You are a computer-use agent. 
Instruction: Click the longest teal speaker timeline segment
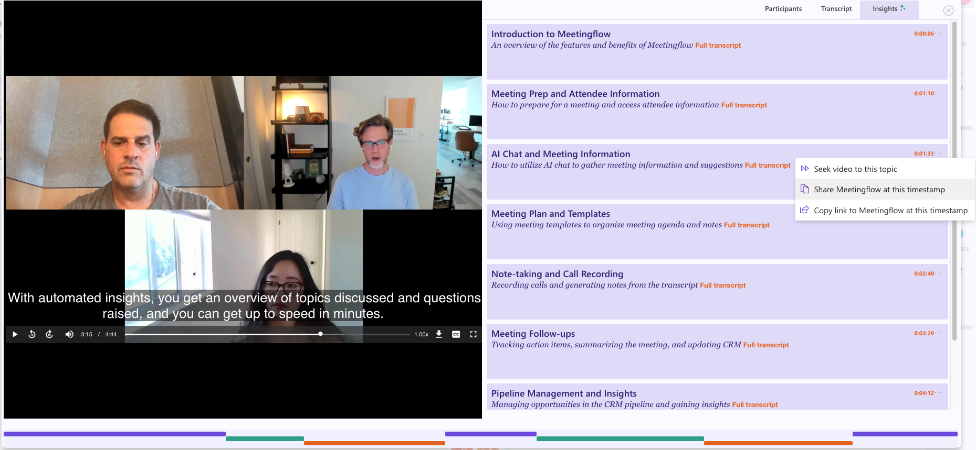point(620,438)
